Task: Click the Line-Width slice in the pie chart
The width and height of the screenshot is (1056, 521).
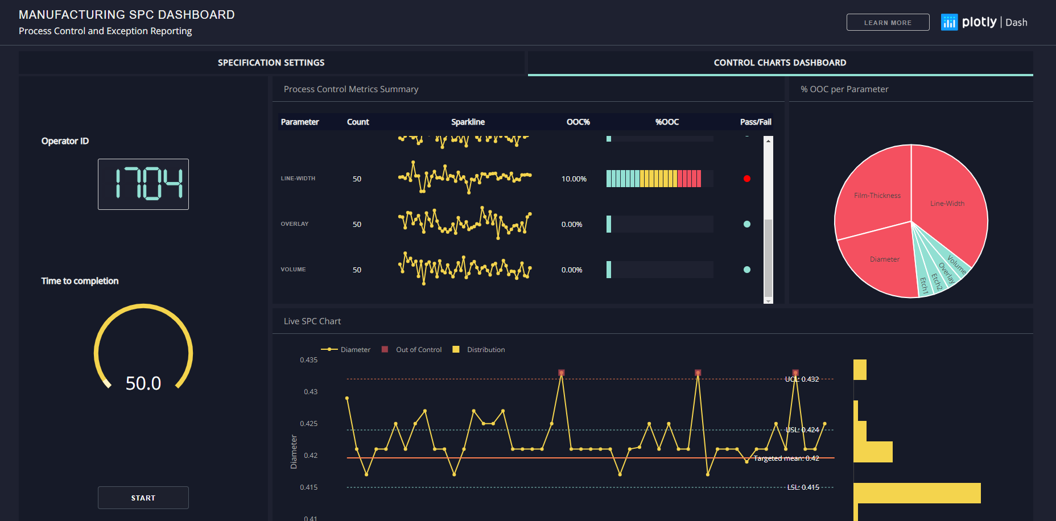Action: (x=947, y=203)
